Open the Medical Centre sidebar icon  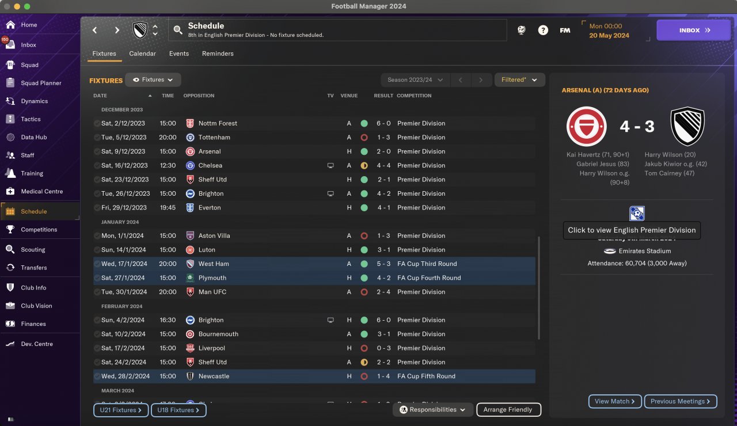click(10, 191)
